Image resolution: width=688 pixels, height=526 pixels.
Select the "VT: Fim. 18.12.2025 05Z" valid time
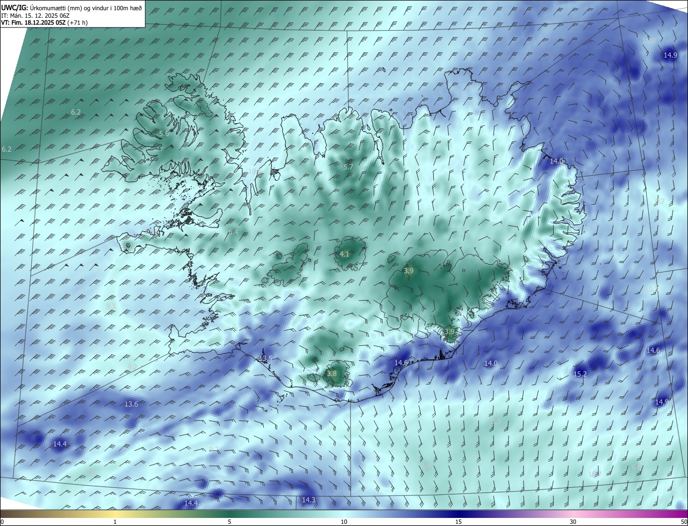pos(33,23)
